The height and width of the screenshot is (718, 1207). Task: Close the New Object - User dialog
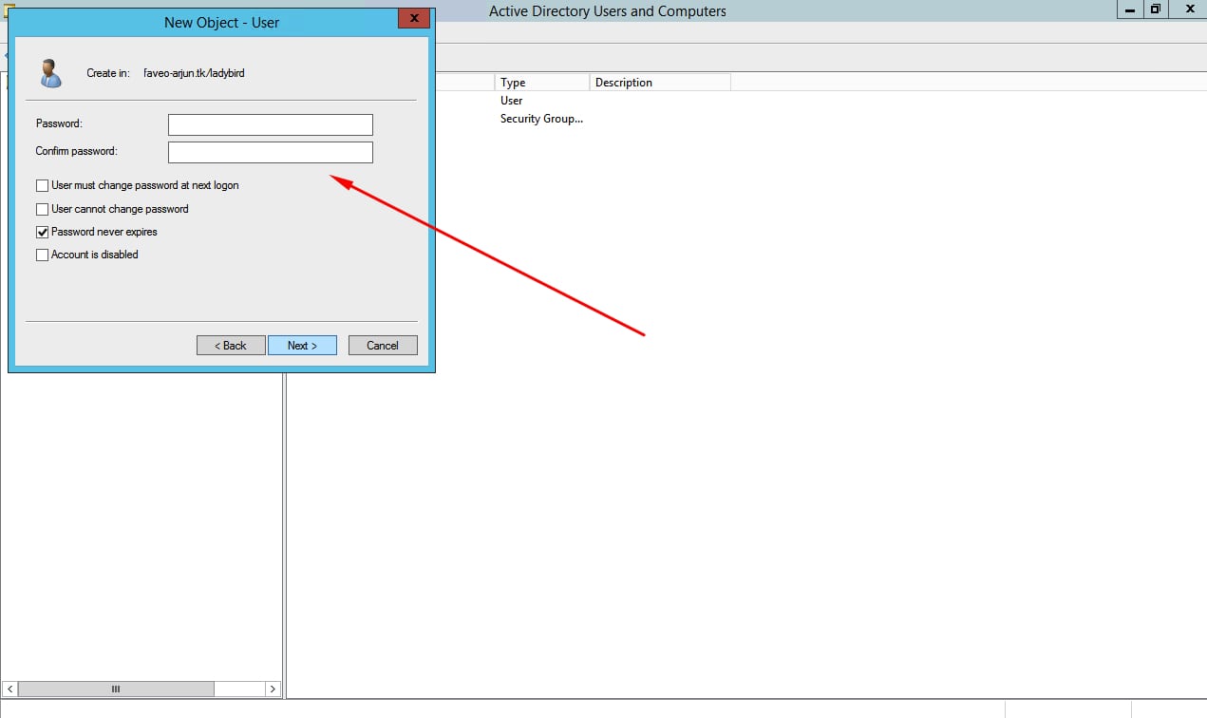pyautogui.click(x=413, y=17)
